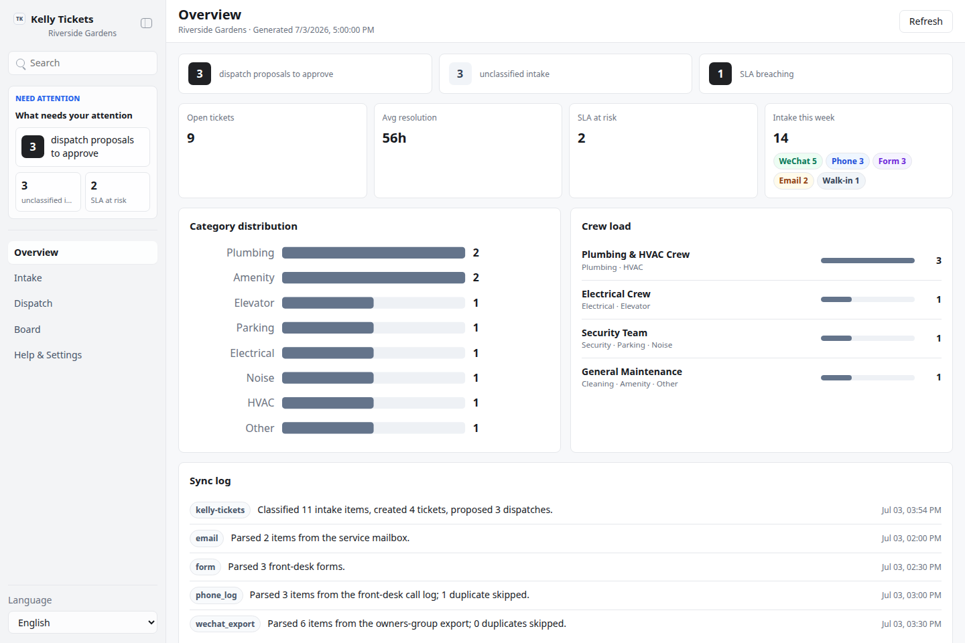Open the Language dropdown
Screen dimensions: 965x643
point(82,622)
